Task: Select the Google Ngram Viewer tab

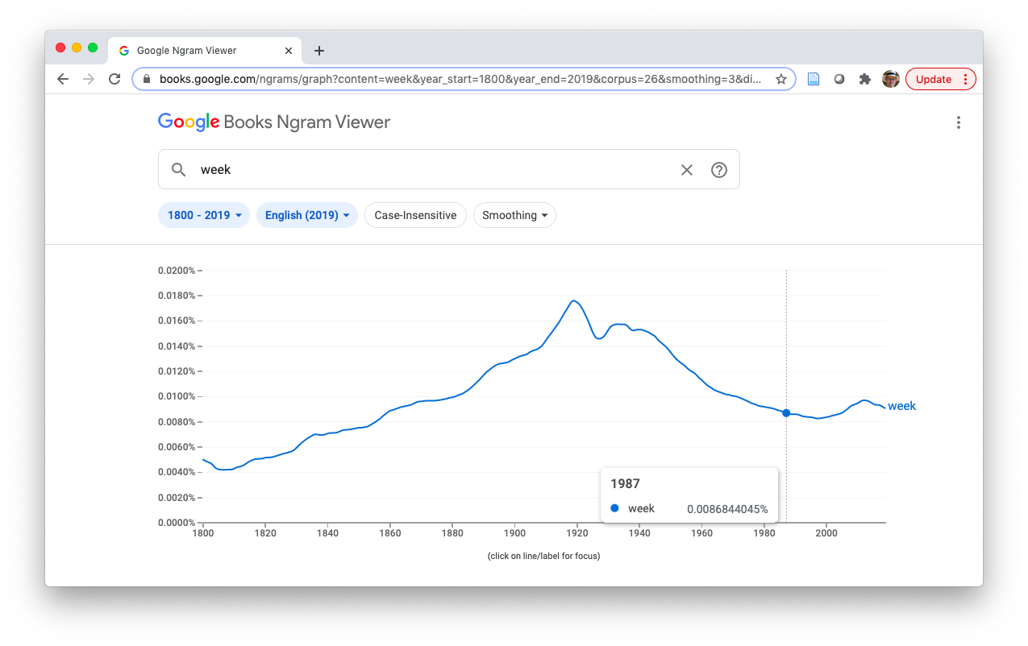Action: 206,51
